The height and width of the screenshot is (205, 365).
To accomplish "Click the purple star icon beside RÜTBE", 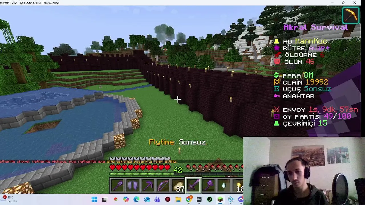I will click(276, 48).
